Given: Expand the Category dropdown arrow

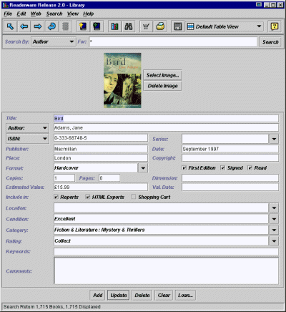Looking at the screenshot, I should (274, 230).
